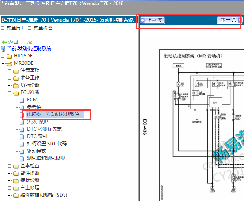
Task: Click the 测试值和测试极限 document icon
Action: pyautogui.click(x=22, y=159)
